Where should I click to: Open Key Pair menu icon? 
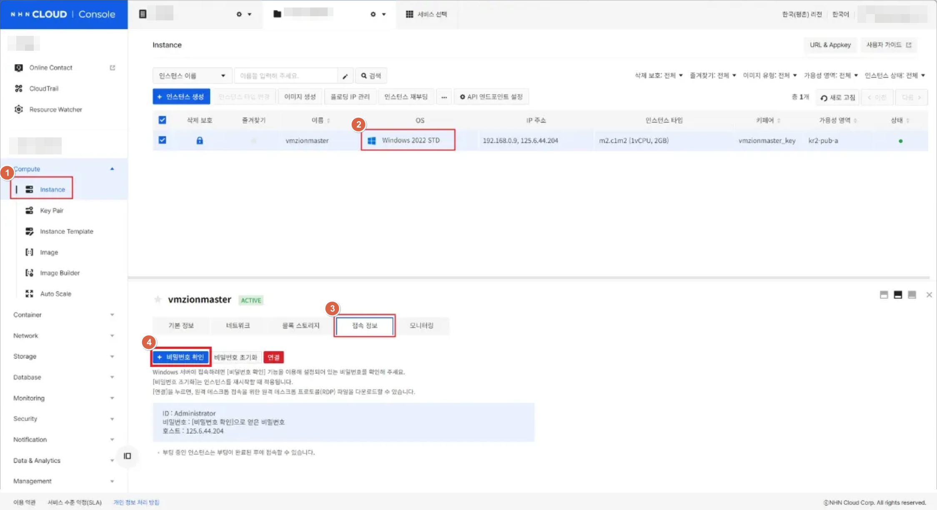tap(29, 210)
